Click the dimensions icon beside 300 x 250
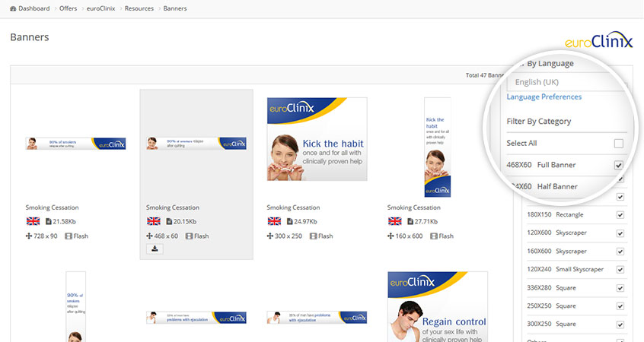 269,236
